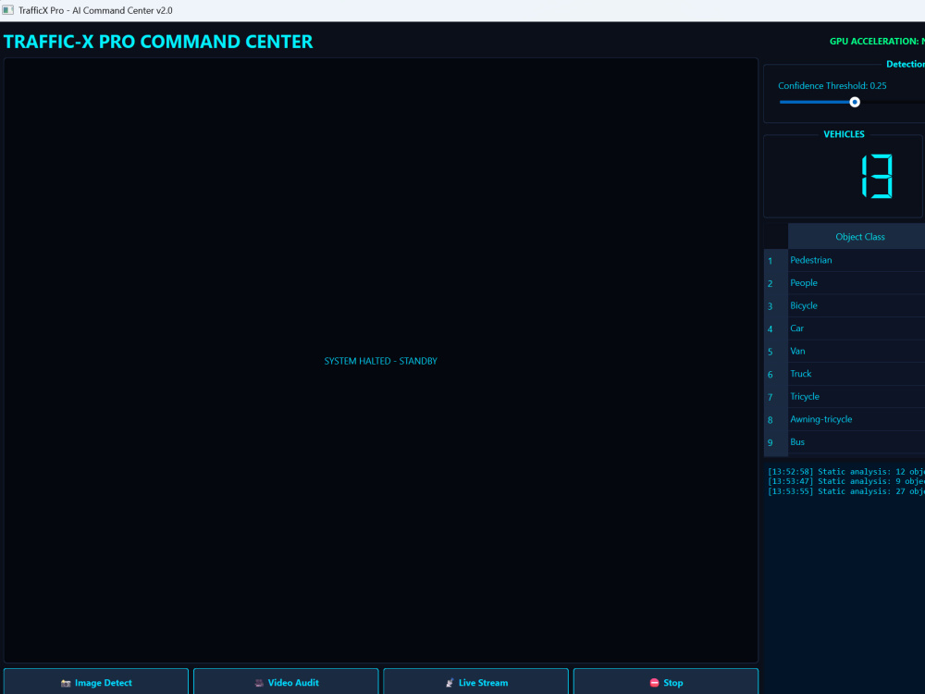Click the video icon on Video Audit
The width and height of the screenshot is (925, 694).
(259, 683)
